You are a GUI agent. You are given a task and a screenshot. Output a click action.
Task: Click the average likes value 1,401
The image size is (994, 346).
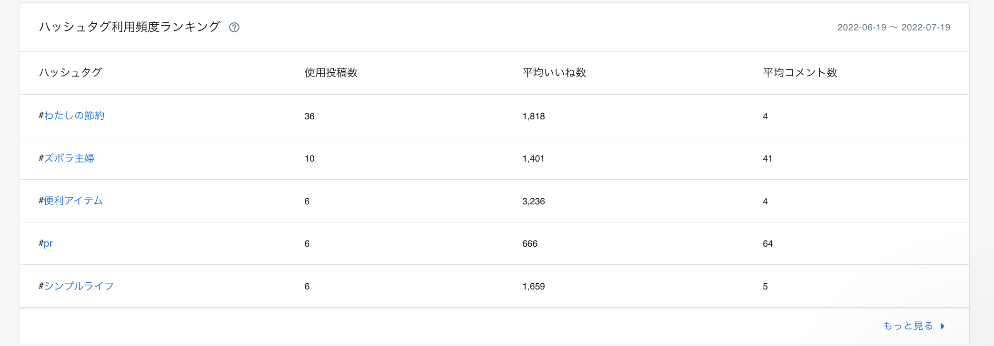click(x=533, y=159)
